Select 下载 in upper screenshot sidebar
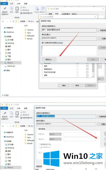Image resolution: width=106 pixels, height=170 pixels. coord(8,56)
